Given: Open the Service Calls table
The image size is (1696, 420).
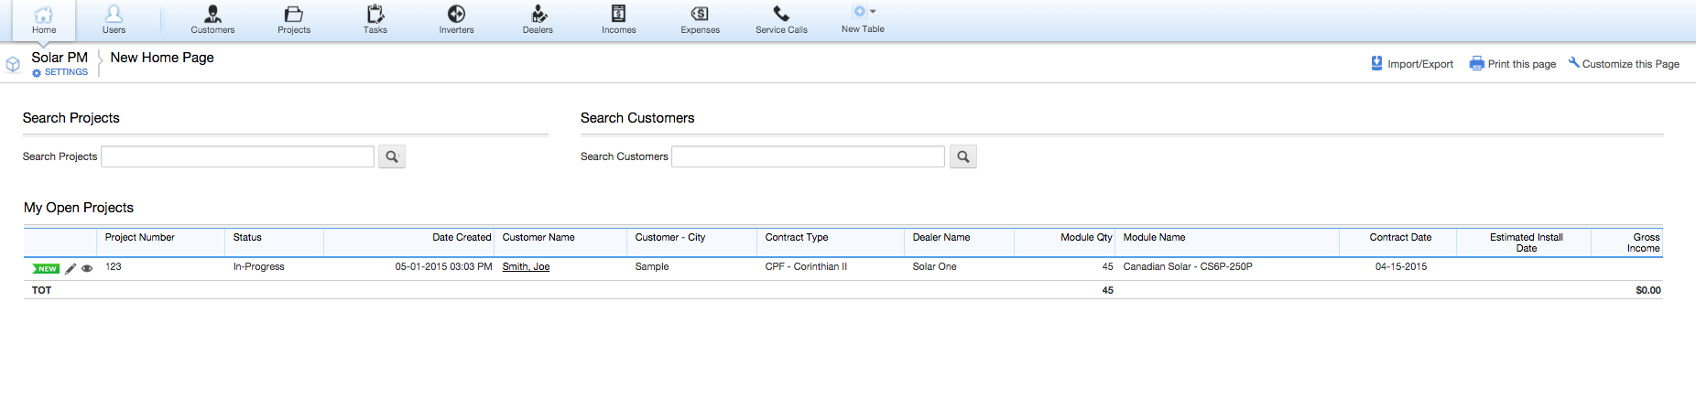Looking at the screenshot, I should pyautogui.click(x=781, y=20).
